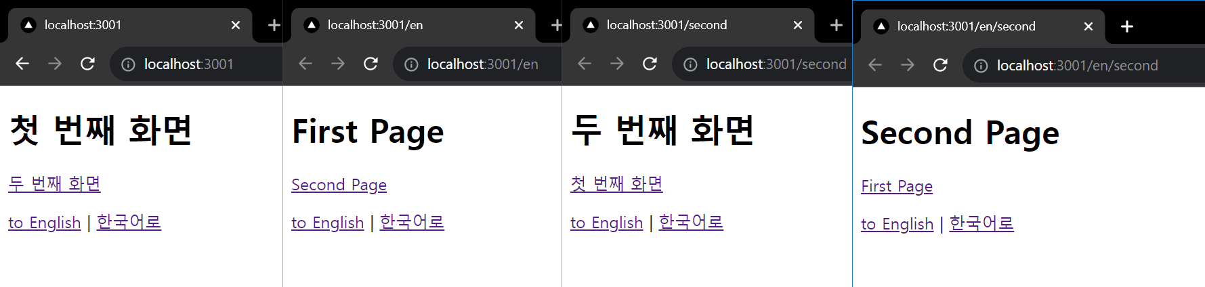Open new tab in the localhost:3001/second window
This screenshot has width=1205, height=287.
tap(837, 25)
